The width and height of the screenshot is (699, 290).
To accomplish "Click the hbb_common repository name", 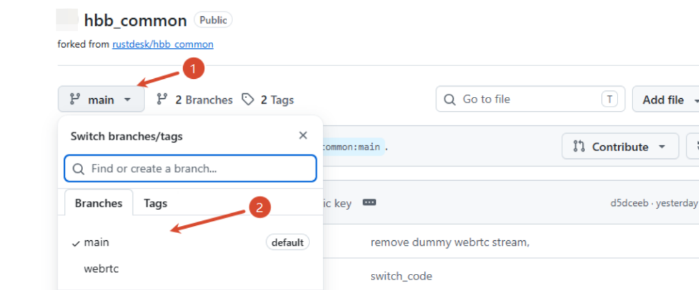I will point(135,21).
